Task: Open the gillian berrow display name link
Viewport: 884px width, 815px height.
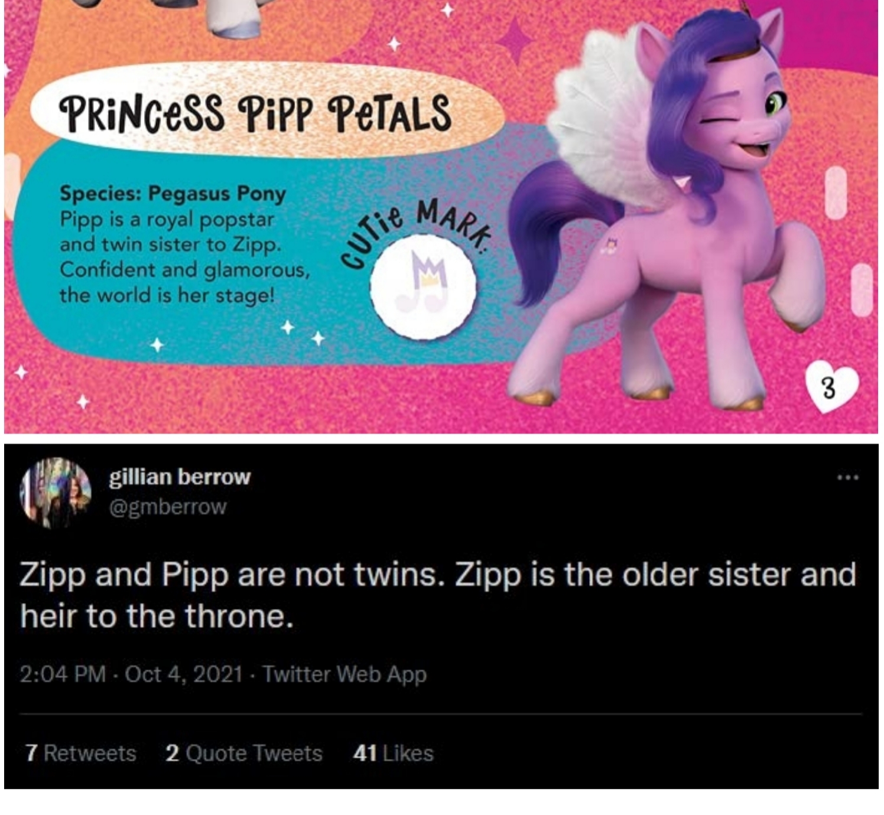Action: coord(180,477)
